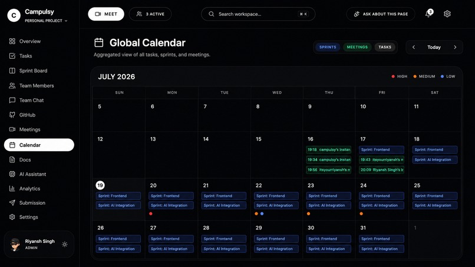Open Sprint: AI Integration on July 25

click(435, 205)
